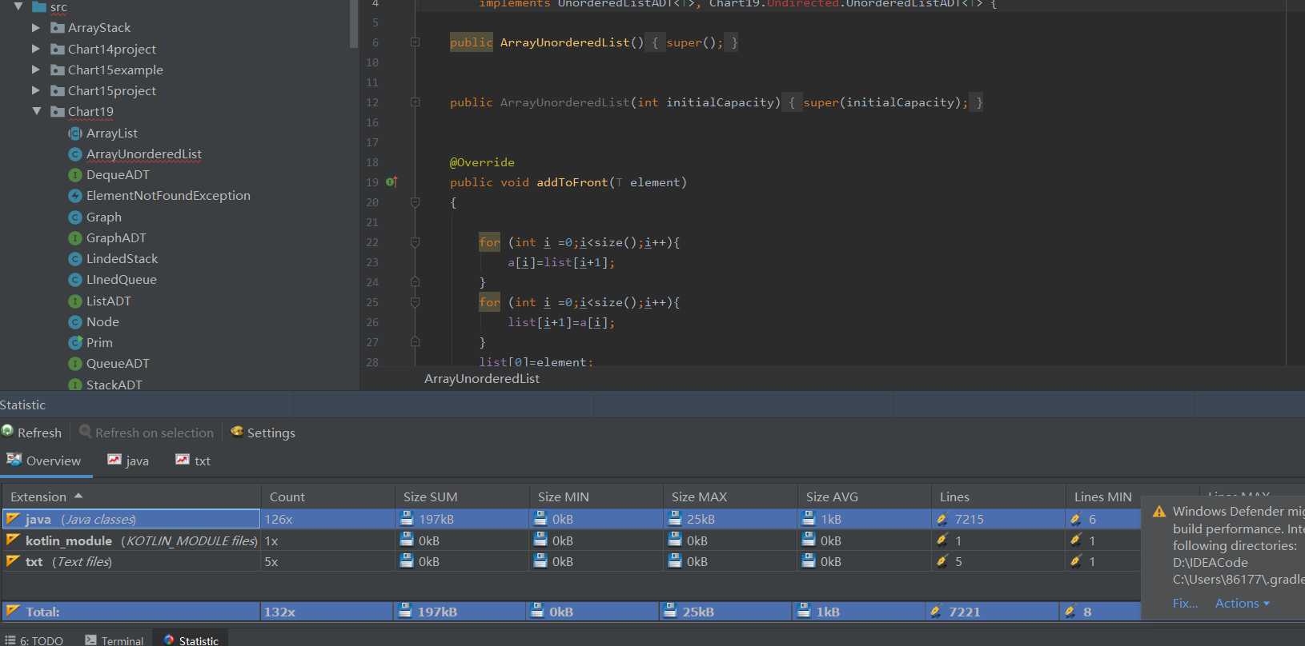Open ElementNotFoundException class
The width and height of the screenshot is (1305, 646).
coord(168,196)
